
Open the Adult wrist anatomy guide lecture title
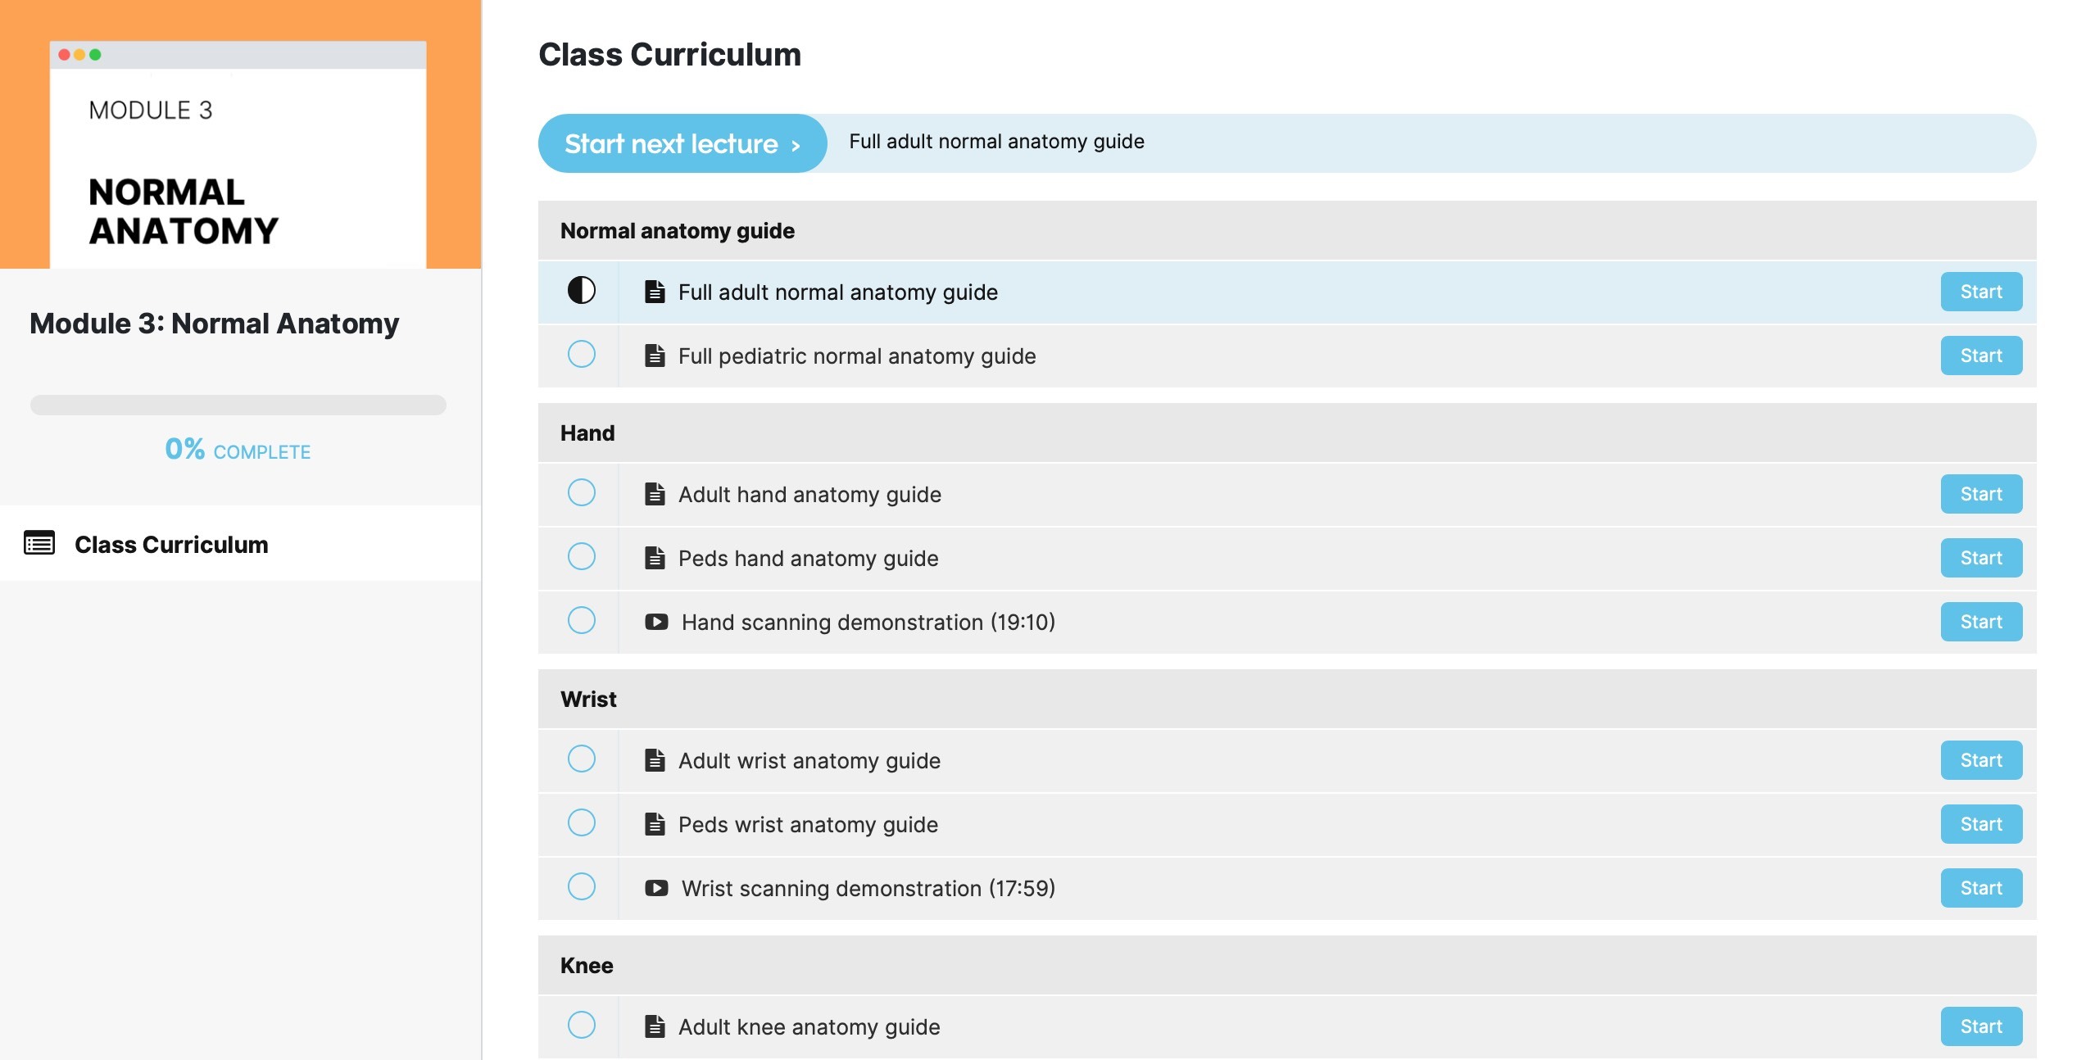(809, 761)
